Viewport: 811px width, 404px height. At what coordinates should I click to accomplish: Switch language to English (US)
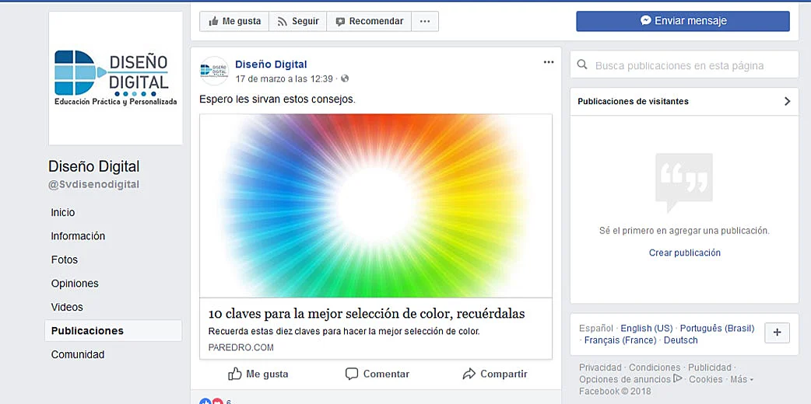coord(647,328)
